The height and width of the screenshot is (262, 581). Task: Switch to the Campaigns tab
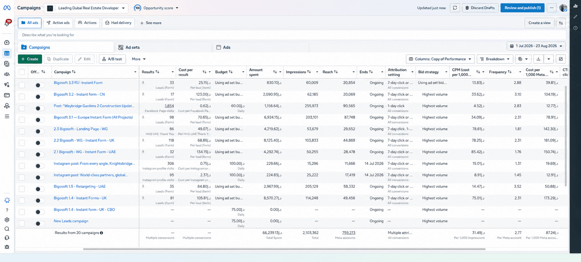coord(66,47)
